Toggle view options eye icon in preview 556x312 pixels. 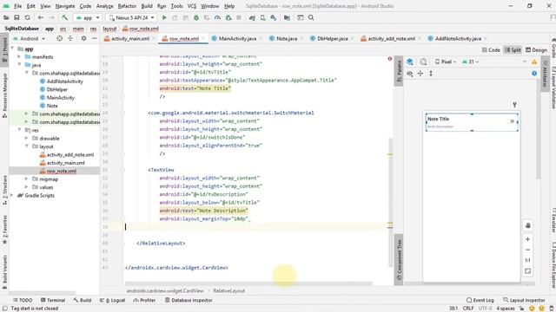410,73
